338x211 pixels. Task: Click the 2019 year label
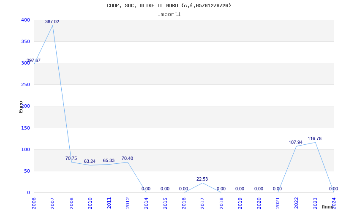[x=240, y=203]
